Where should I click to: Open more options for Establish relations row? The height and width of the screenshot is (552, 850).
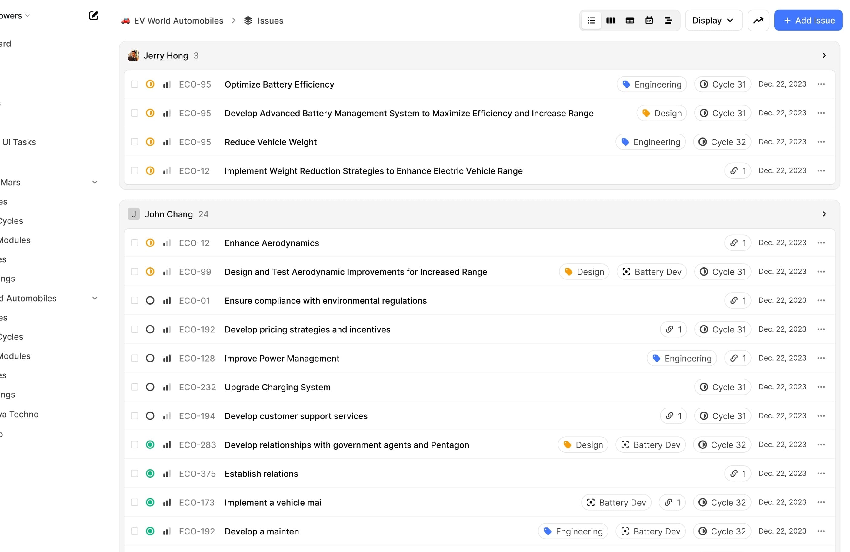tap(821, 474)
